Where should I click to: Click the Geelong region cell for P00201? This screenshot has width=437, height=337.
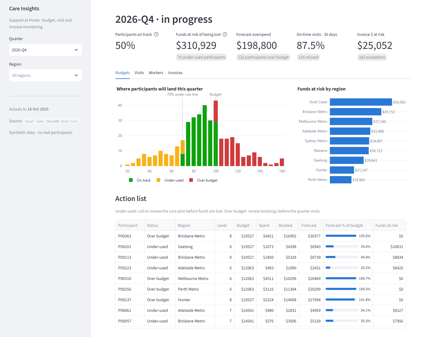(x=195, y=247)
